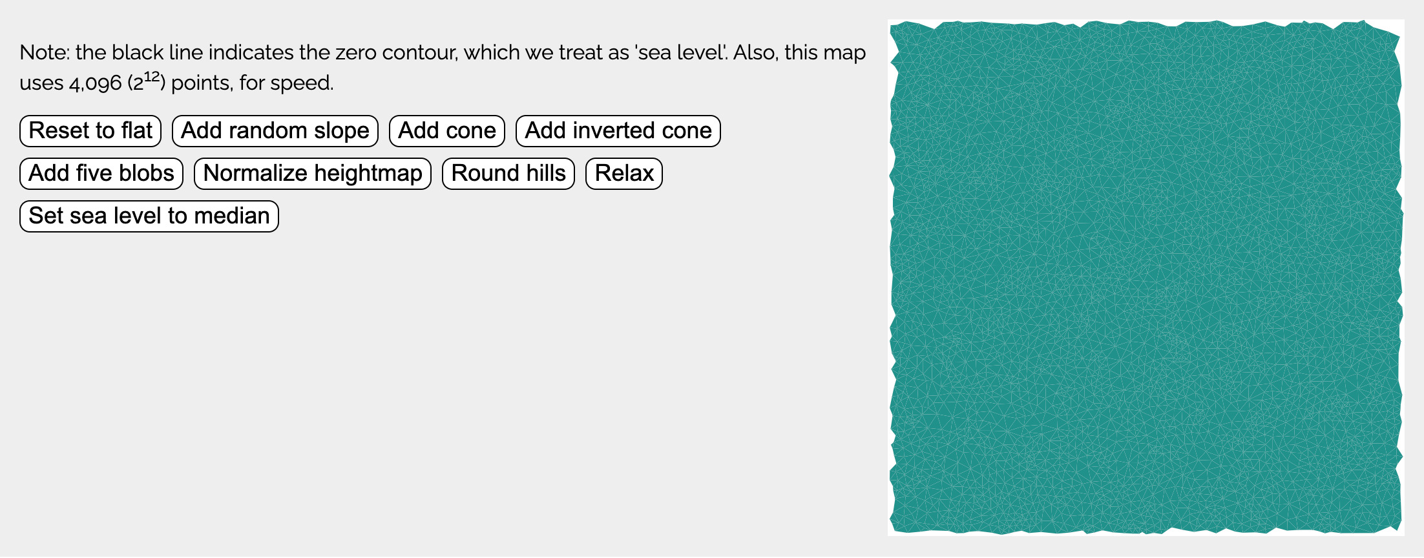Run the Relax operation
The height and width of the screenshot is (558, 1424).
[624, 174]
